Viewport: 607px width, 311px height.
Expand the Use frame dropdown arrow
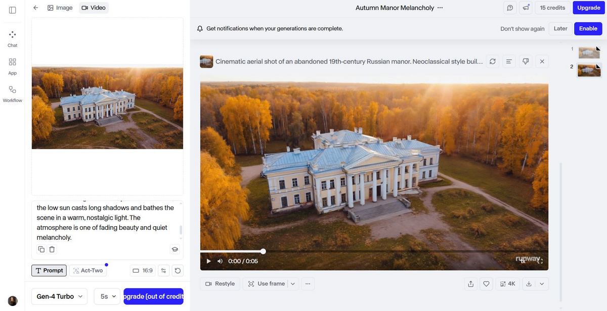tap(292, 284)
